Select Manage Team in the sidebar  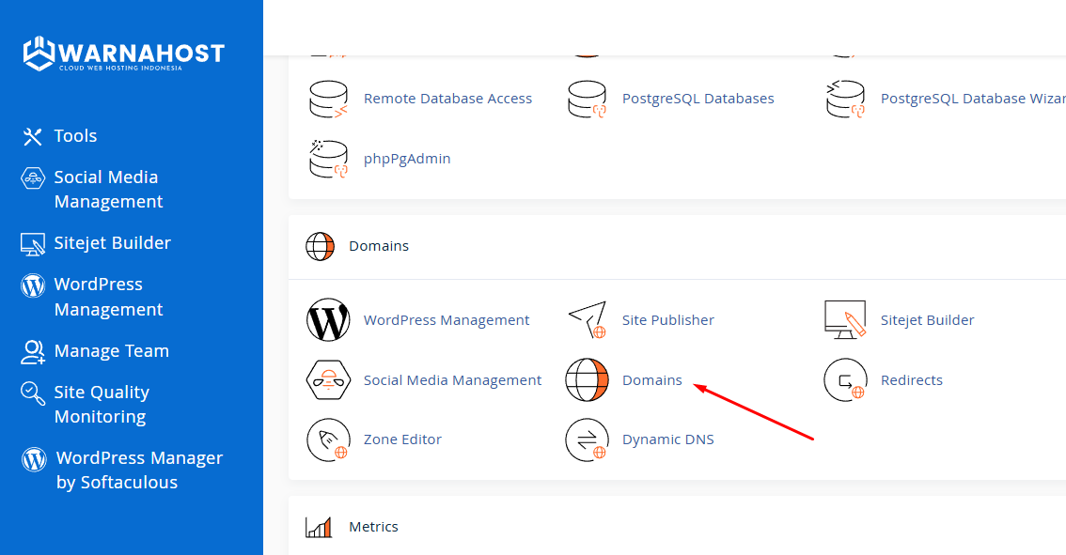tap(111, 351)
